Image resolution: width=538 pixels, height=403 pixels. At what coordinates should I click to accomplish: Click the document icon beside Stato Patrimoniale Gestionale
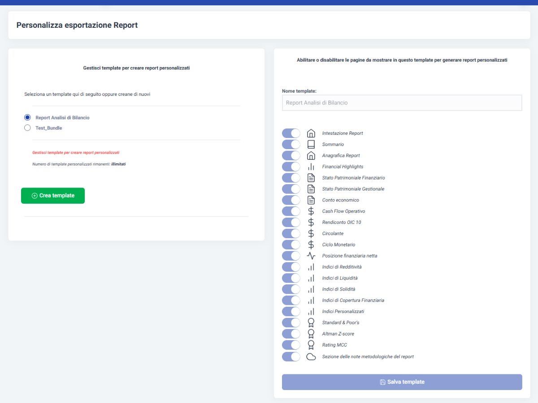pyautogui.click(x=311, y=189)
